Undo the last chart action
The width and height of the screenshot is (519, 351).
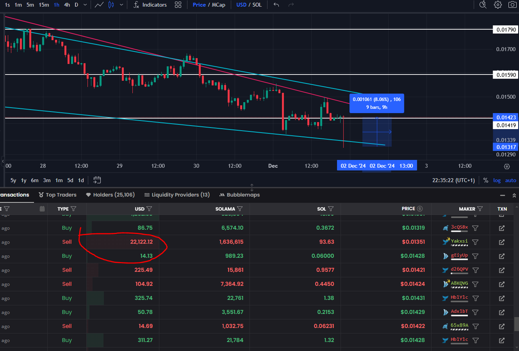click(276, 5)
